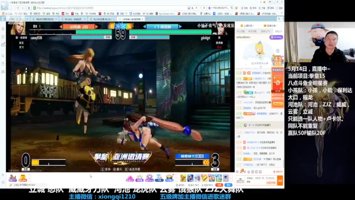Select the golden square gift icon
Image resolution: width=355 pixels, height=200 pixels.
pos(183,178)
